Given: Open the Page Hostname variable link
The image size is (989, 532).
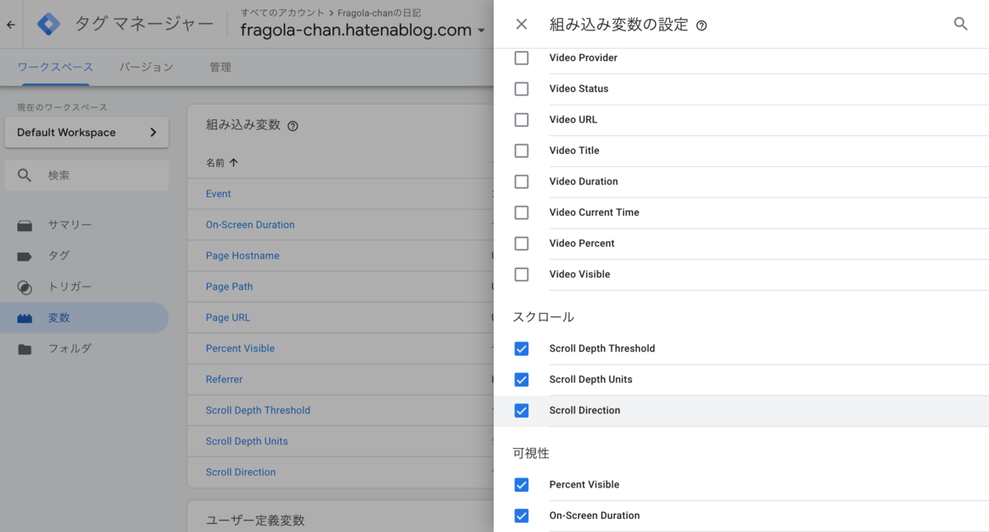Looking at the screenshot, I should [x=242, y=256].
